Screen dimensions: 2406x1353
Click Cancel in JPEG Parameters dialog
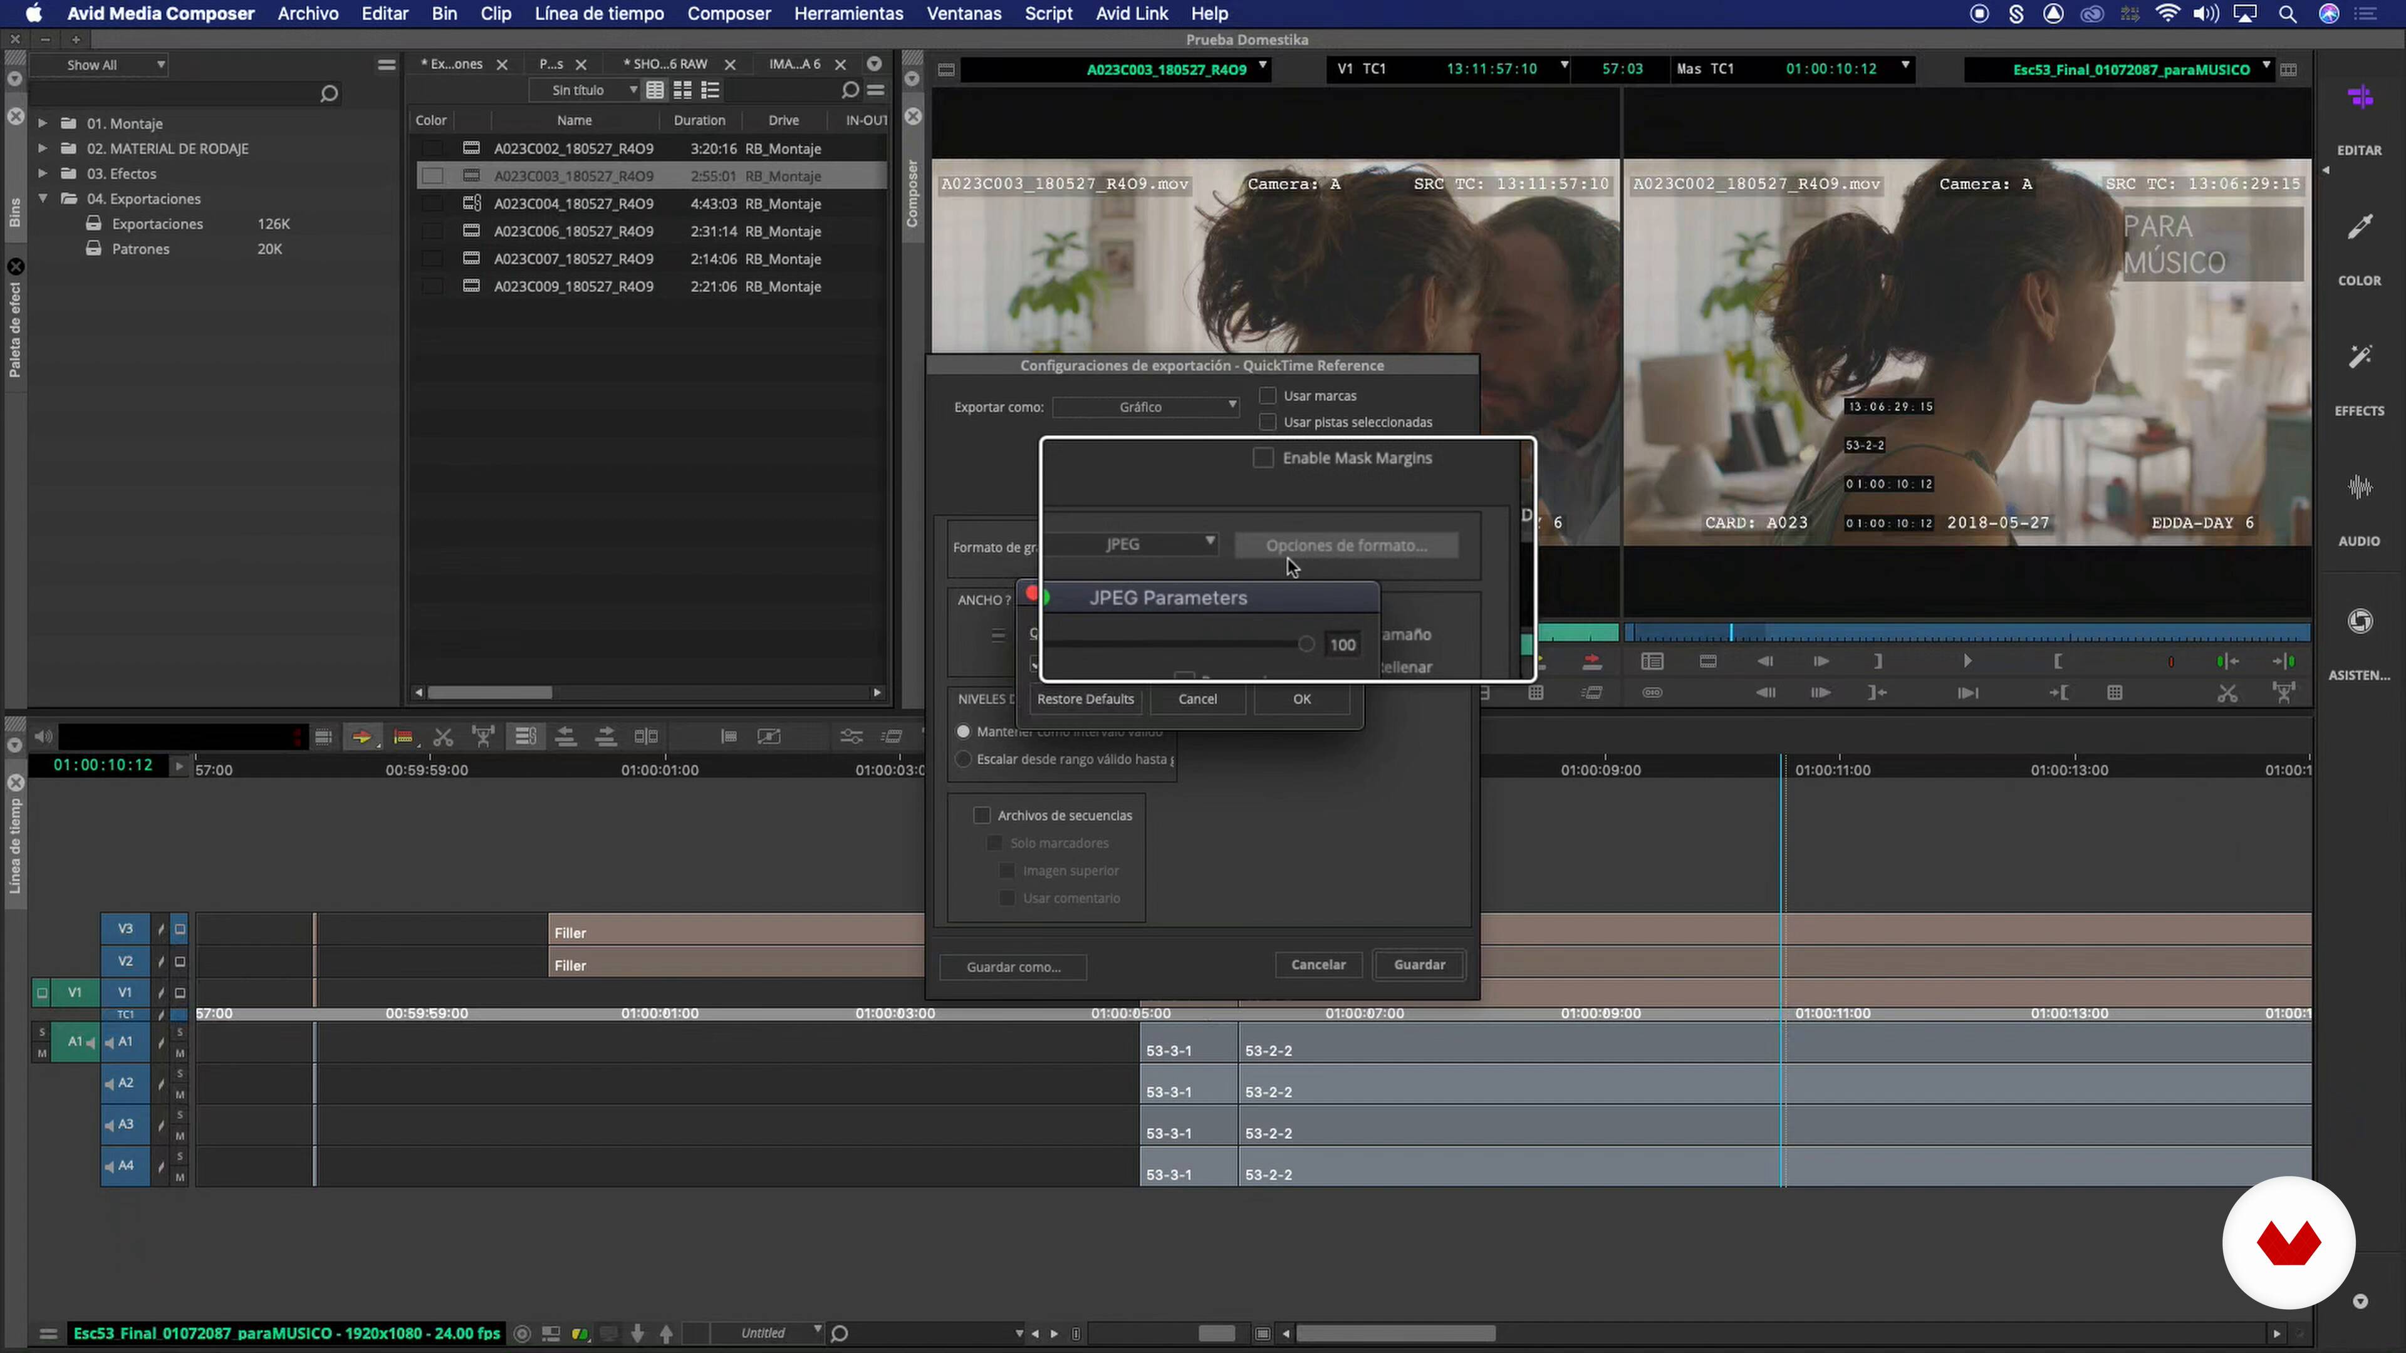(1197, 700)
